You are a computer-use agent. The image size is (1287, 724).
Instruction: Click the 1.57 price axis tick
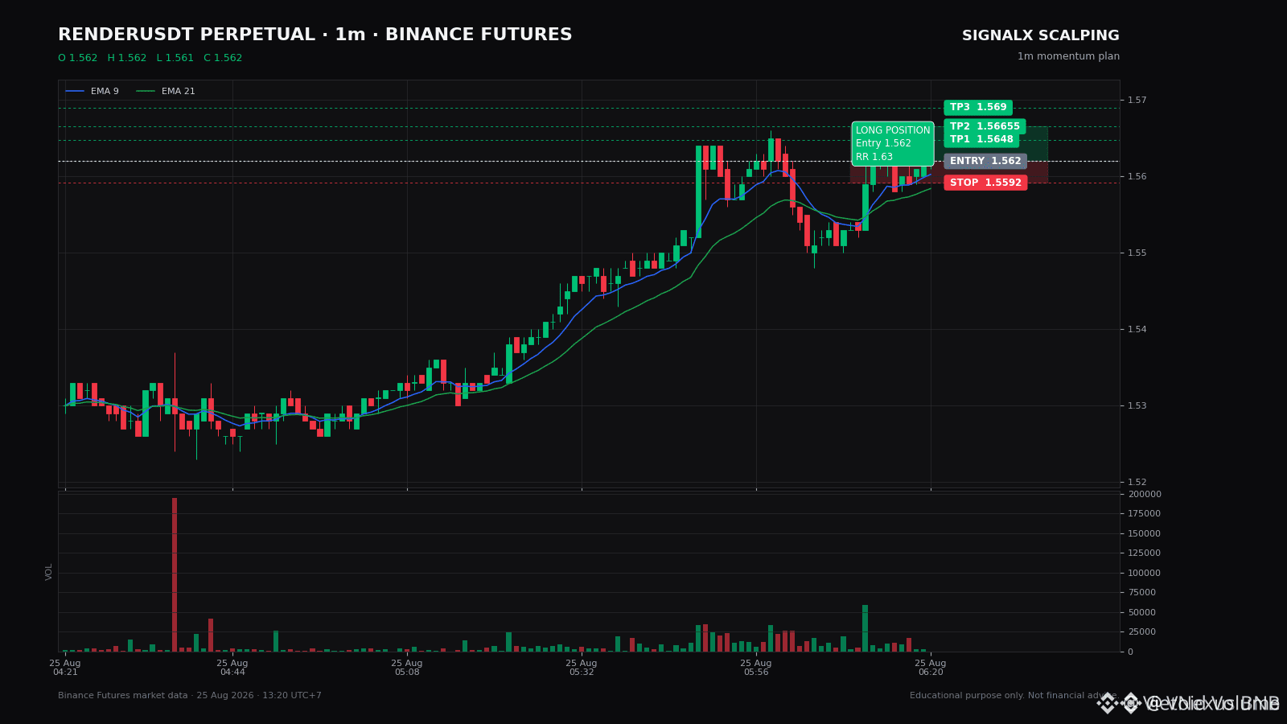tap(1137, 101)
